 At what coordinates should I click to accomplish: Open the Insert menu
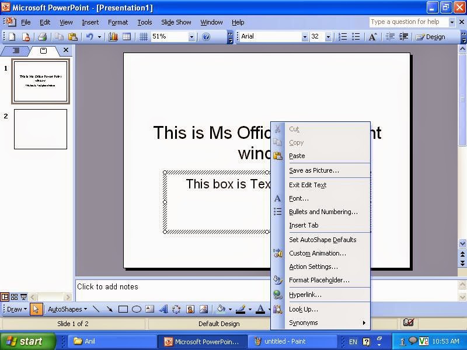[x=90, y=22]
